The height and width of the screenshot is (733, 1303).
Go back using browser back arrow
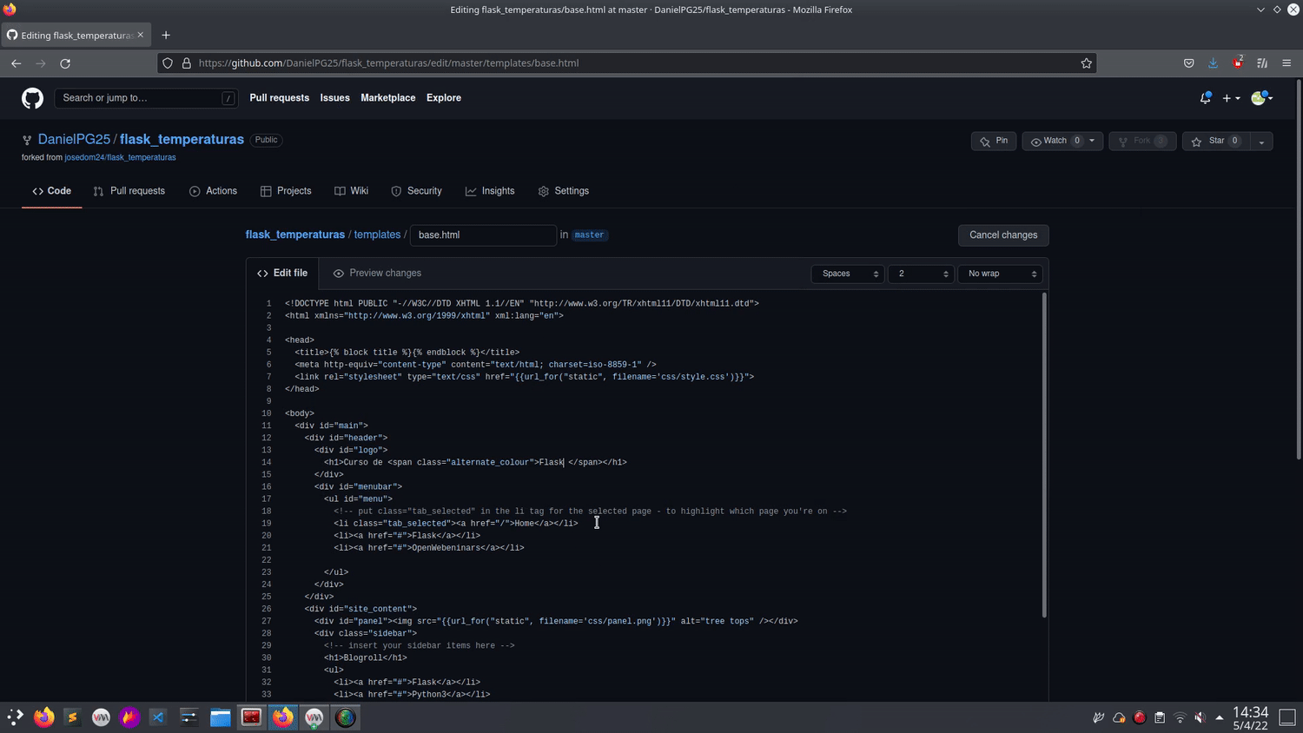tap(16, 63)
